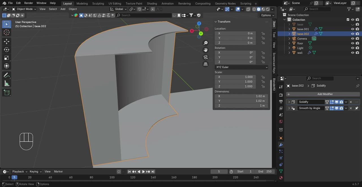Toggle gizmo display button
Screen dimensions: 362x187
[227, 9]
